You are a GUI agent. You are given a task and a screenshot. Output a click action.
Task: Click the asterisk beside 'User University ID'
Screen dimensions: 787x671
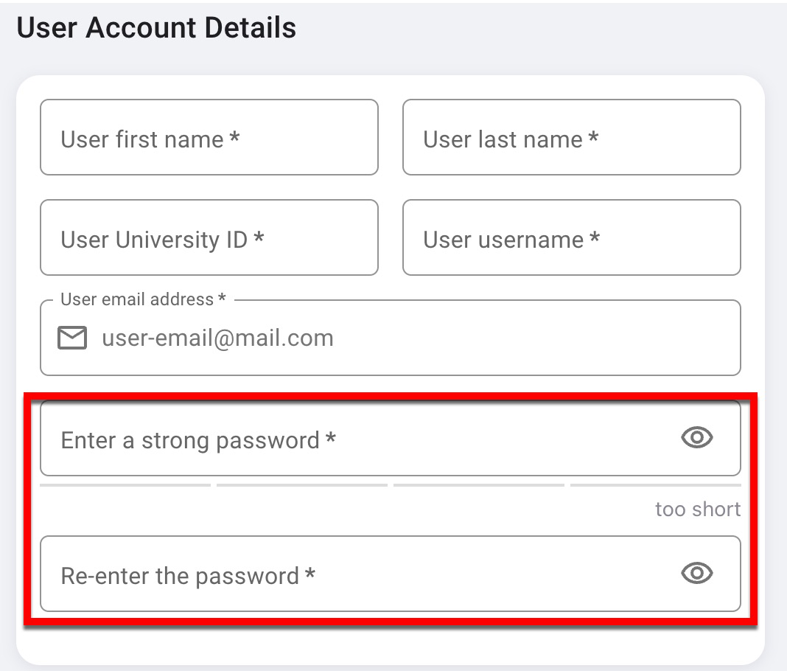[x=259, y=238]
